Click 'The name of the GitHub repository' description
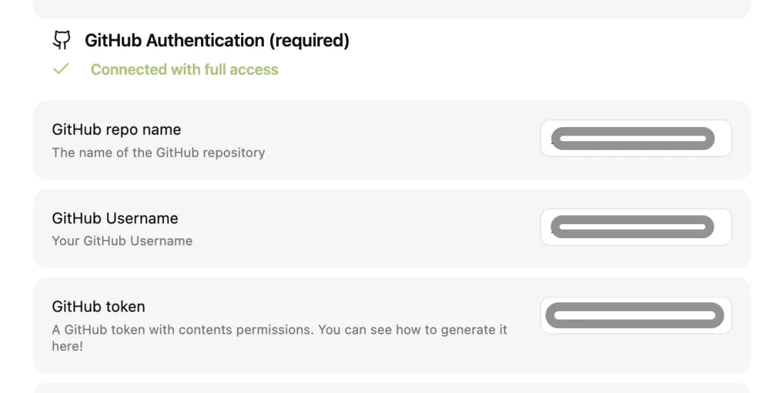The height and width of the screenshot is (393, 770). pos(158,153)
